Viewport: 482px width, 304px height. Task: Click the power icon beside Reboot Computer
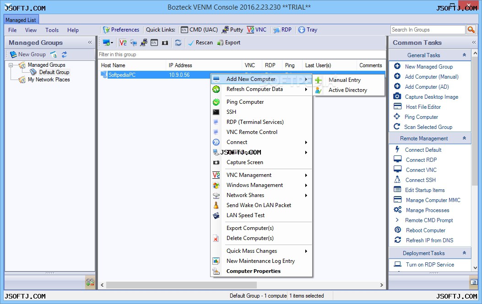tap(397, 230)
